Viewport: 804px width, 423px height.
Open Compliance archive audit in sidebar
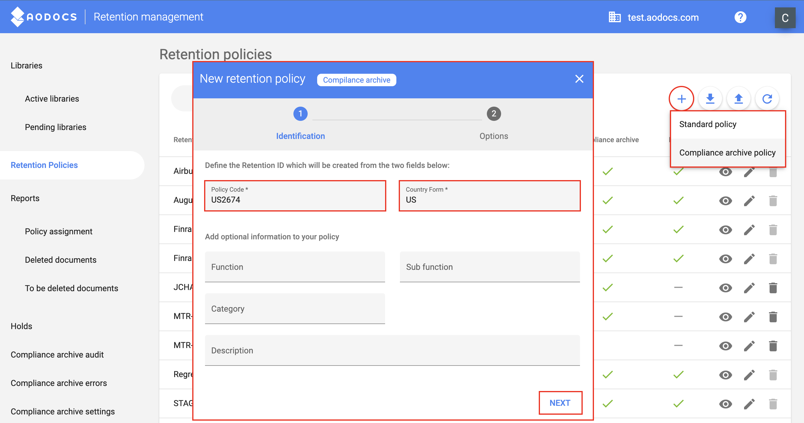click(57, 354)
